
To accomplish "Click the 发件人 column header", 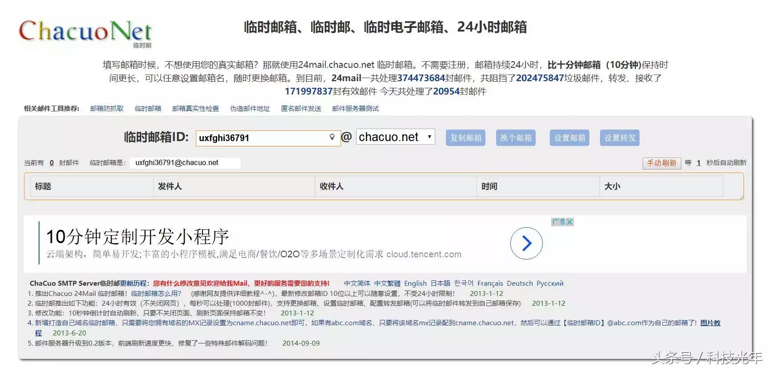I will point(234,186).
